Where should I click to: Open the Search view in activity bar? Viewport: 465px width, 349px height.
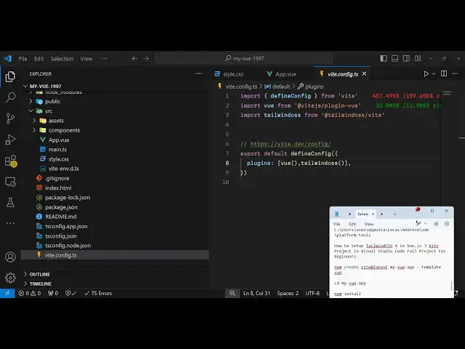(10, 97)
